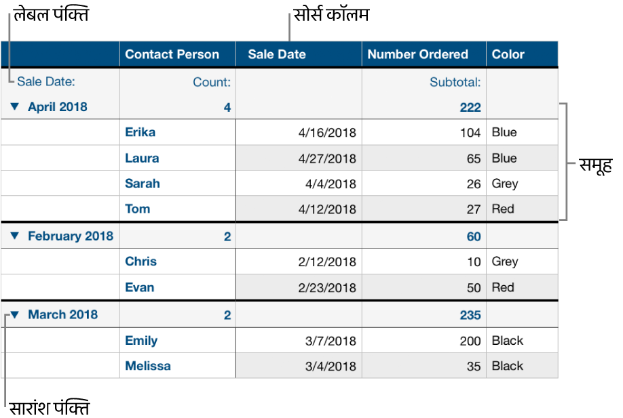
Task: Select the February 2018 group label
Action: (70, 236)
